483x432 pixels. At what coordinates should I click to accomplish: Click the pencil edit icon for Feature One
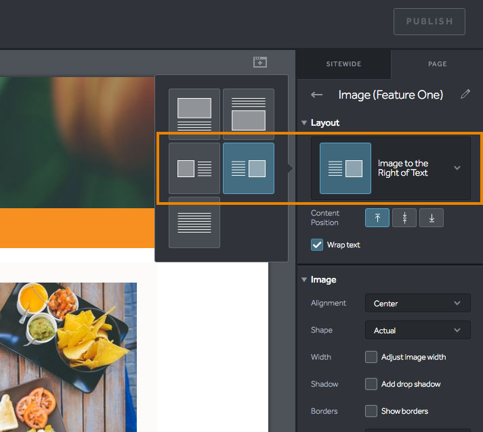pos(465,95)
